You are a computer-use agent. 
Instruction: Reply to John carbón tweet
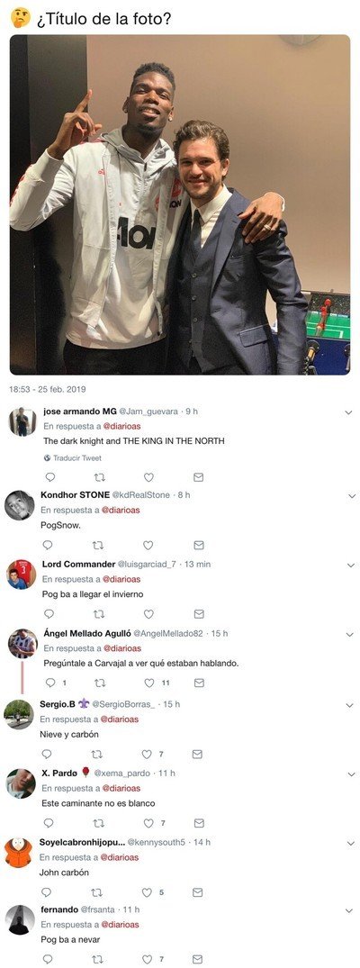pyautogui.click(x=48, y=892)
